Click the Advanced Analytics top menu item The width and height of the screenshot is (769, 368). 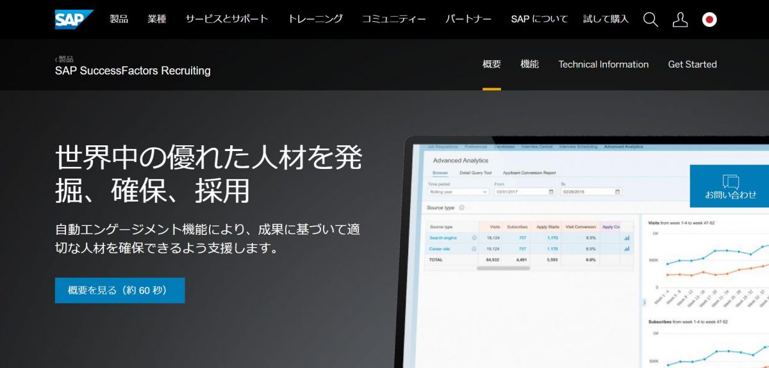pos(623,147)
